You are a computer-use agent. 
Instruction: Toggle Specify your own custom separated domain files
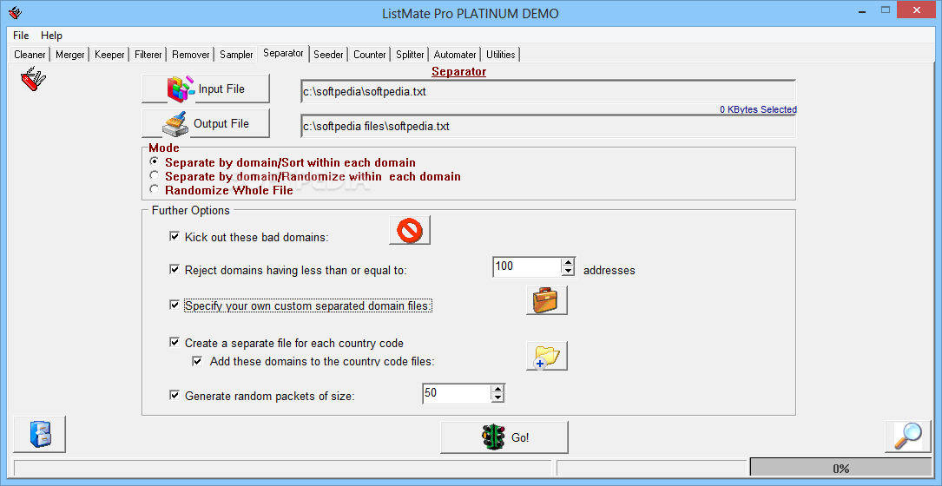175,305
